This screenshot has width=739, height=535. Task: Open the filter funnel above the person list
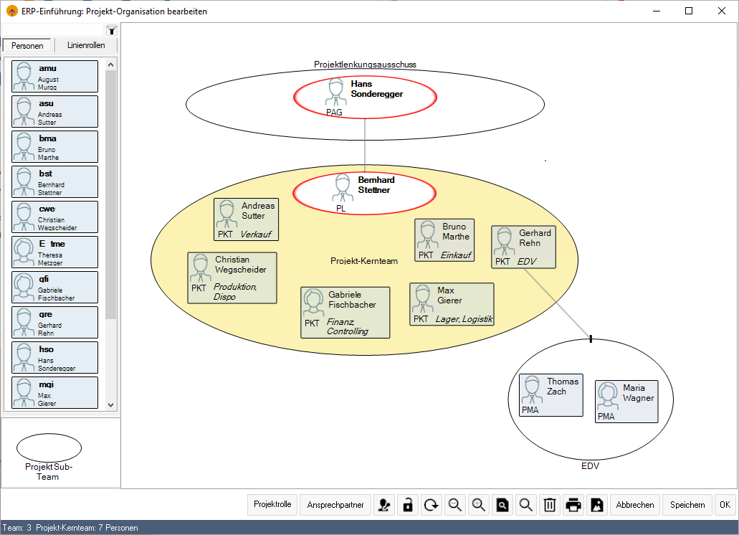111,30
